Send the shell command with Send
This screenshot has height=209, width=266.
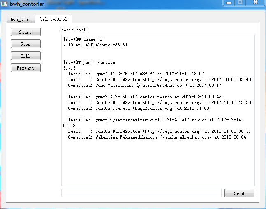tap(239, 193)
